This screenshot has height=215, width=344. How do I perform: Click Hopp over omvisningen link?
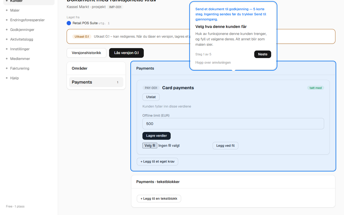[213, 63]
